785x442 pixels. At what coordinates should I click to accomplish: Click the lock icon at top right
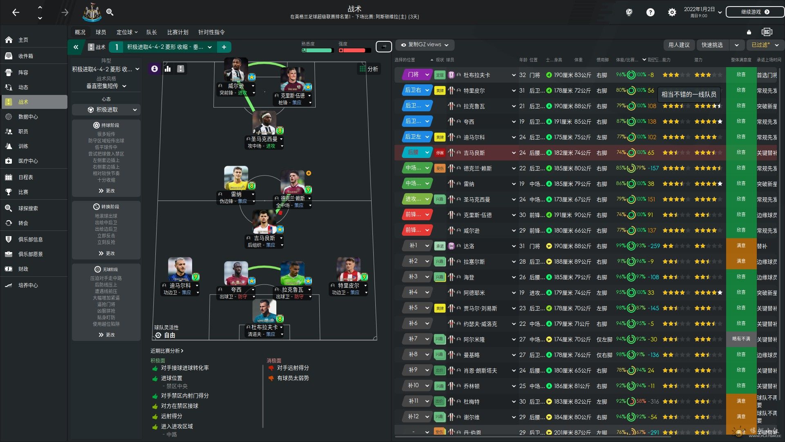pos(749,32)
